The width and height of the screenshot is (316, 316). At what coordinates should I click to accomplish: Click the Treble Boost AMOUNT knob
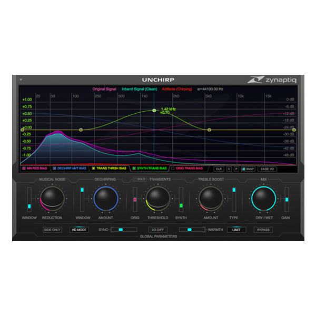pos(211,199)
